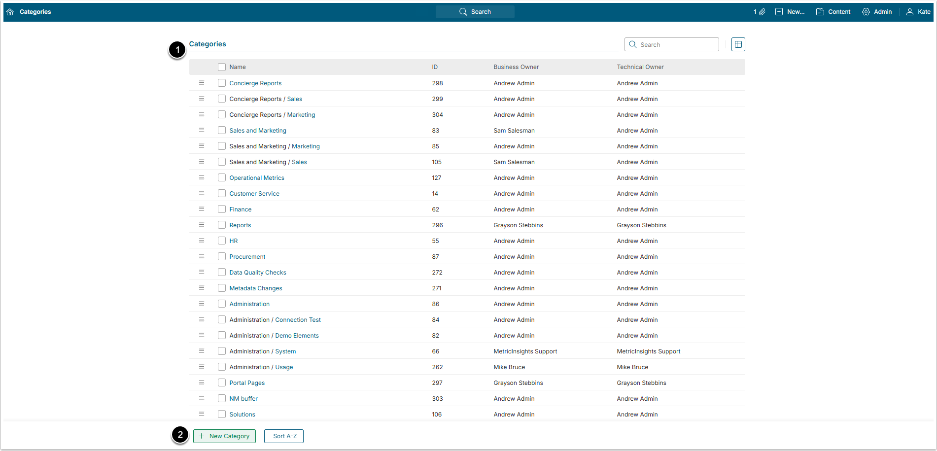Click the New Category button
This screenshot has width=937, height=451.
pos(224,436)
